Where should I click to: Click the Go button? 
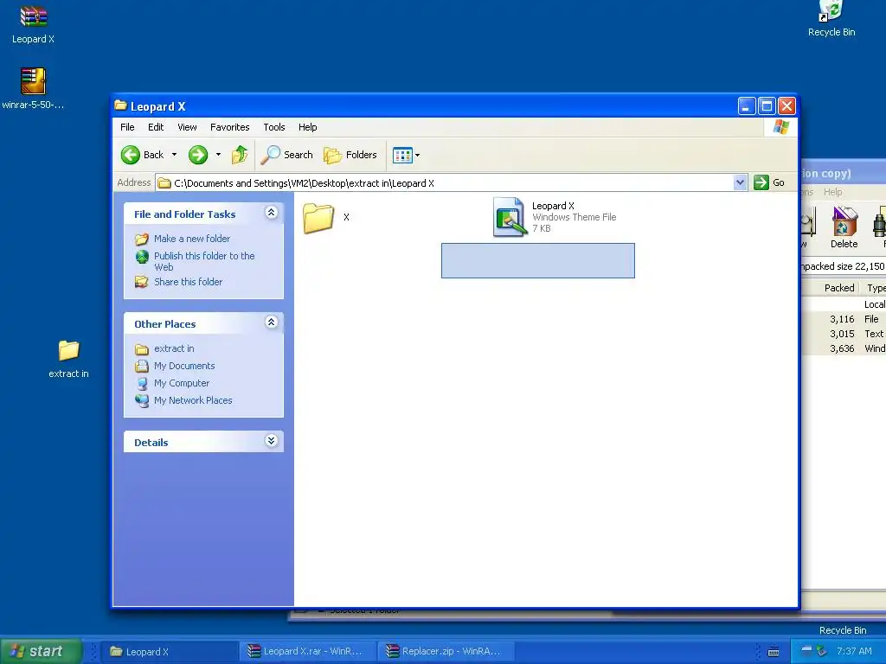click(x=769, y=182)
